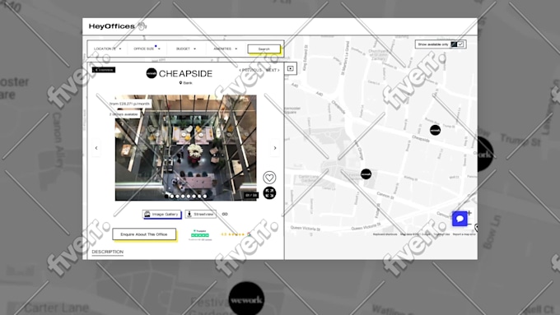Click the wework map marker near Cannon St
This screenshot has height=315, width=560.
pos(366,174)
